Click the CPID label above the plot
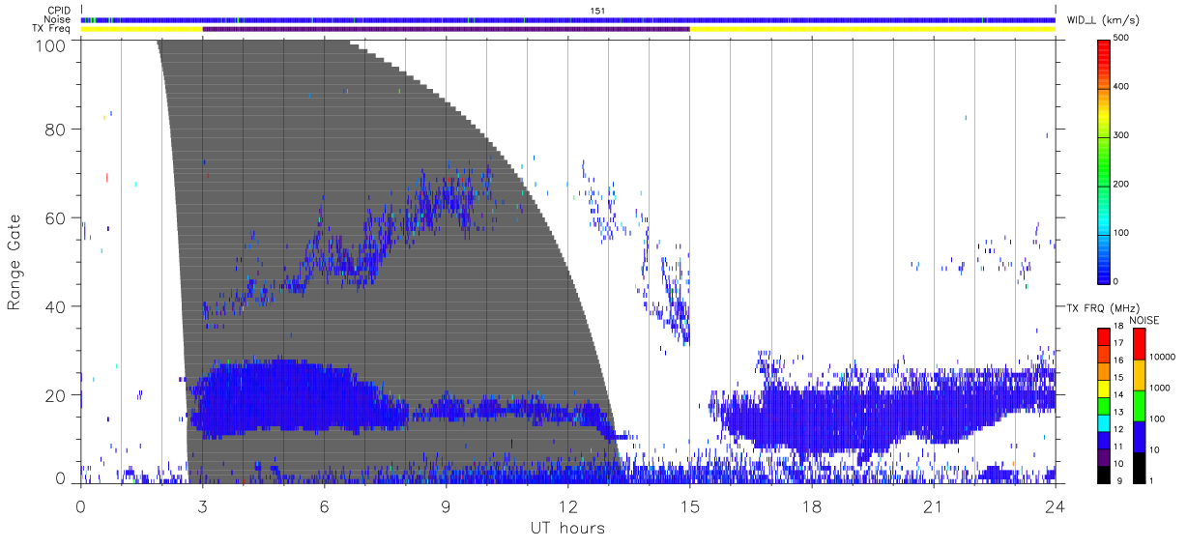This screenshot has height=548, width=1187. (57, 10)
